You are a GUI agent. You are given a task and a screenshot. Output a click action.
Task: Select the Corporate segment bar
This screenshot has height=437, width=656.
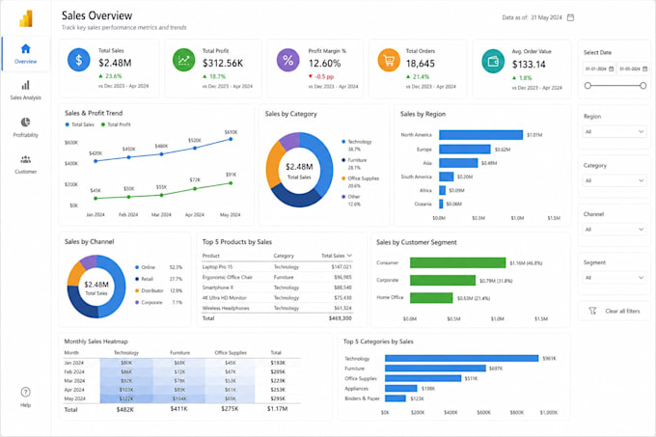point(443,280)
